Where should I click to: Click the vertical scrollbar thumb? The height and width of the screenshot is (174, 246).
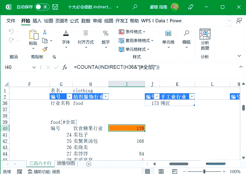pyautogui.click(x=243, y=108)
